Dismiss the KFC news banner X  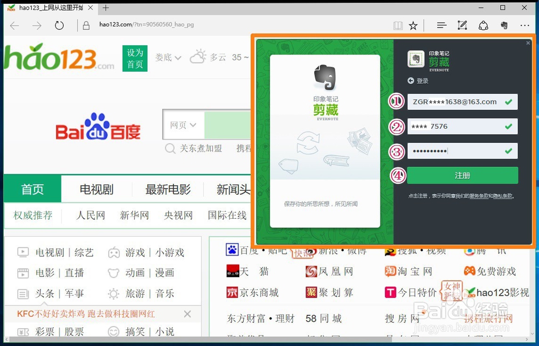click(188, 314)
